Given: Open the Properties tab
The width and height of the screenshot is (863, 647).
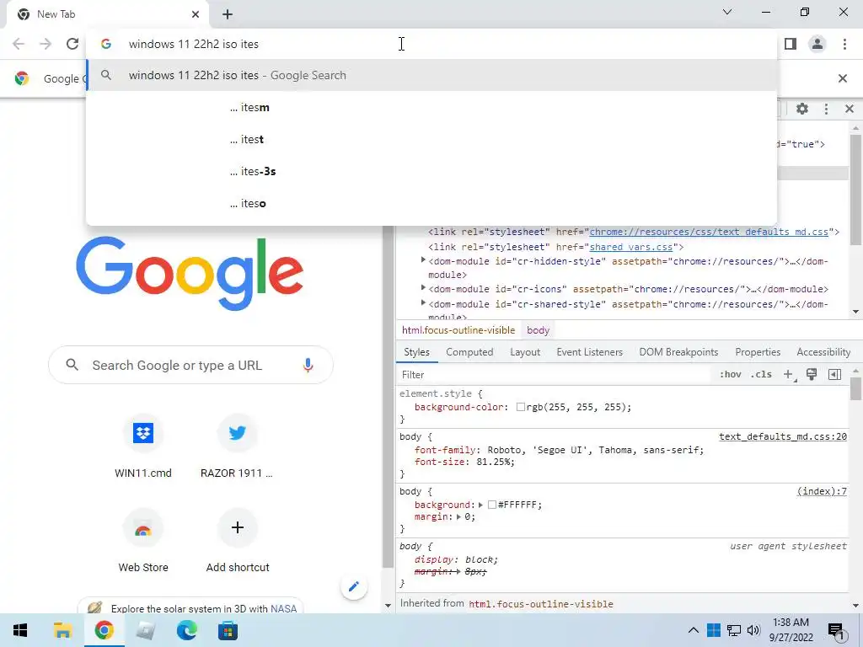Looking at the screenshot, I should 758,352.
